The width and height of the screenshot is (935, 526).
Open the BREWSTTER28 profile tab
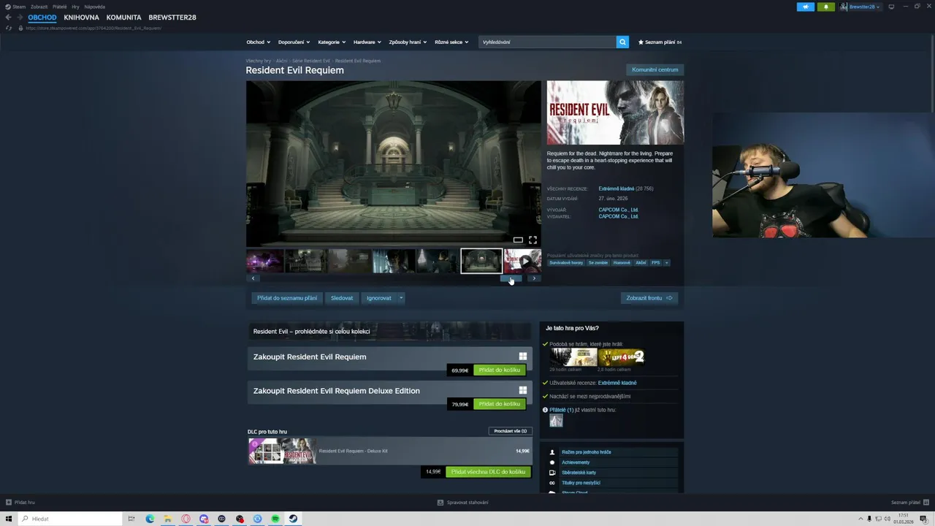tap(172, 17)
